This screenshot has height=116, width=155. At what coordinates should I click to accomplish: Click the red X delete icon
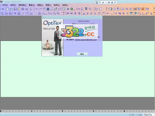[15, 13]
